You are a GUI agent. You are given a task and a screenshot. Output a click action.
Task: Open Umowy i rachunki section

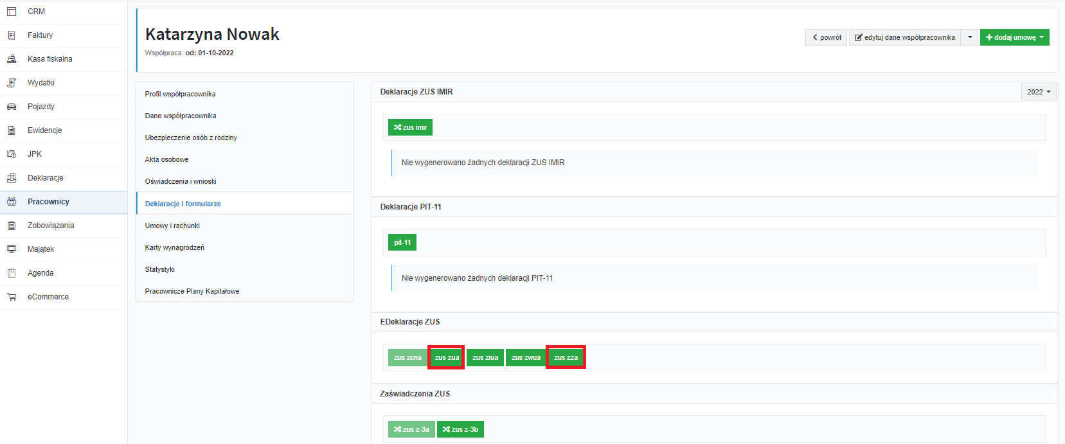(172, 226)
